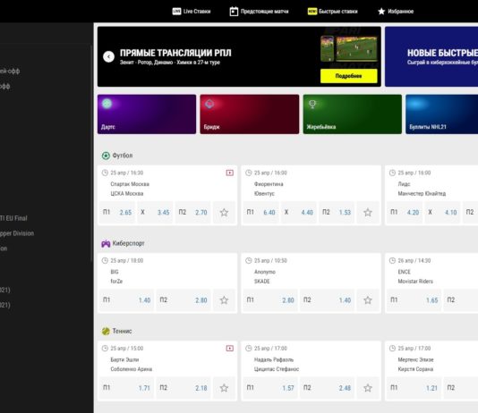Open the Манчестер Юнайтед team name
This screenshot has width=478, height=413.
click(x=422, y=194)
